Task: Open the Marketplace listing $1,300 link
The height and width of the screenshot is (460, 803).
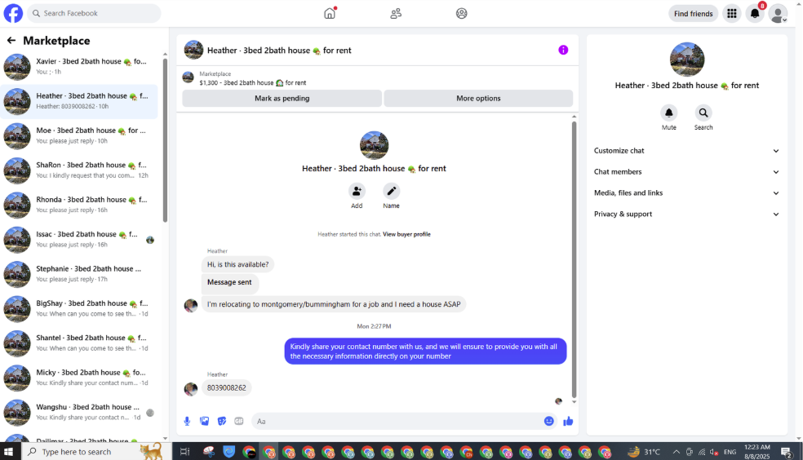Action: (252, 82)
